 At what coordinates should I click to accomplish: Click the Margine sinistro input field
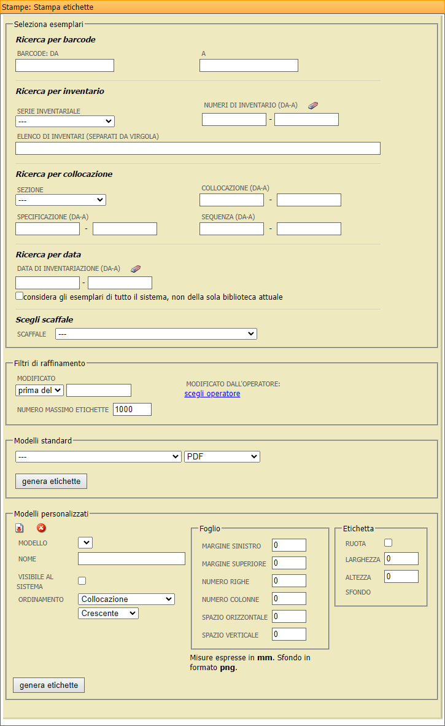point(288,545)
